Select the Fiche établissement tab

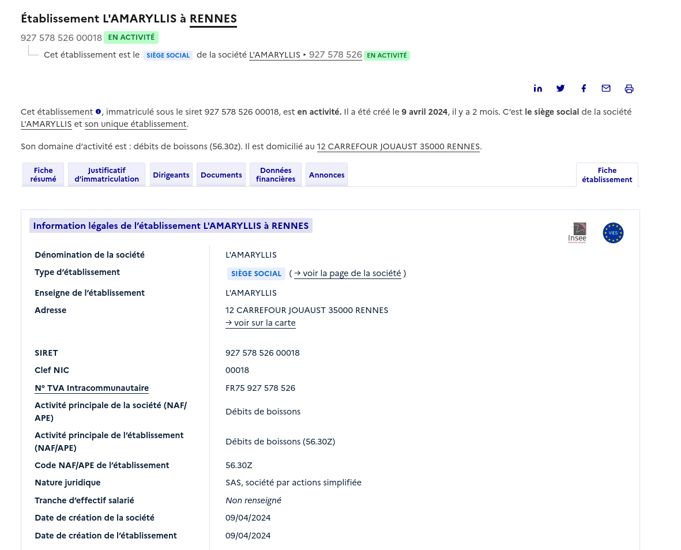607,175
